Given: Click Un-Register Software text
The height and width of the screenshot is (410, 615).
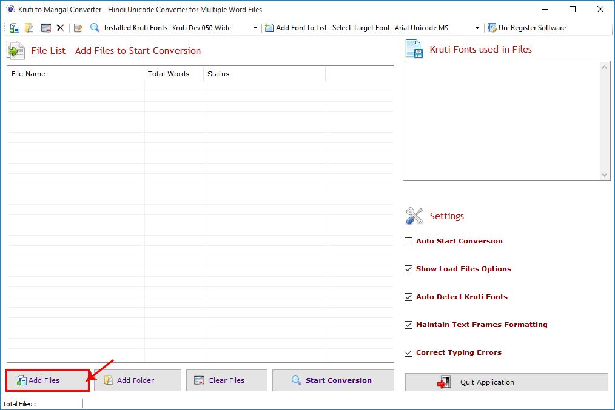Looking at the screenshot, I should (532, 28).
